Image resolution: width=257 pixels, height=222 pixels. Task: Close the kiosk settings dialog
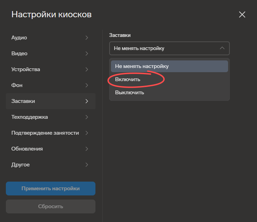(x=242, y=15)
